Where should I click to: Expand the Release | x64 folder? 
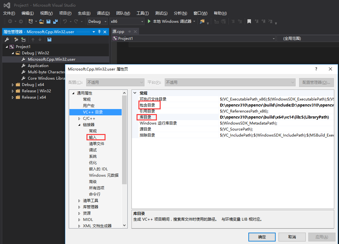pos(13,98)
